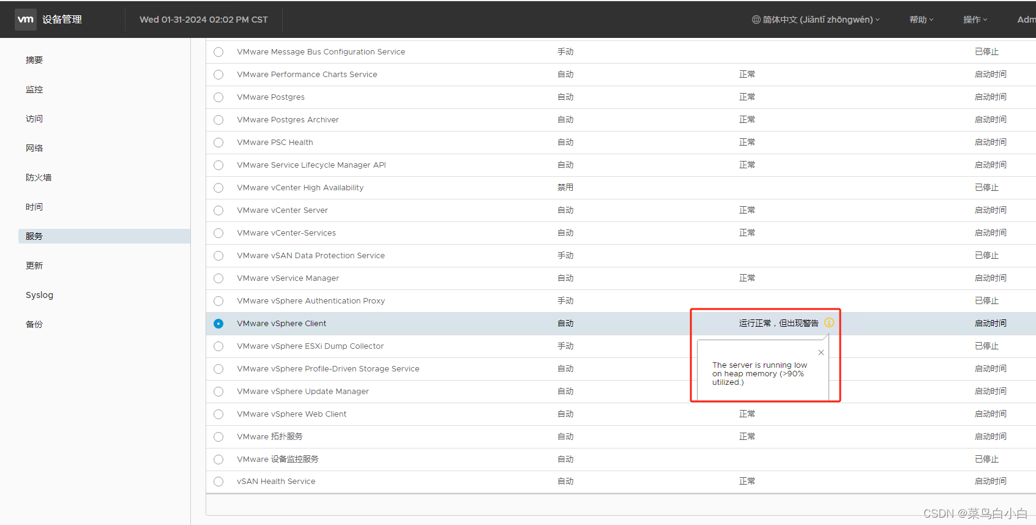Open the 服务 services page
The height and width of the screenshot is (525, 1036).
click(104, 236)
